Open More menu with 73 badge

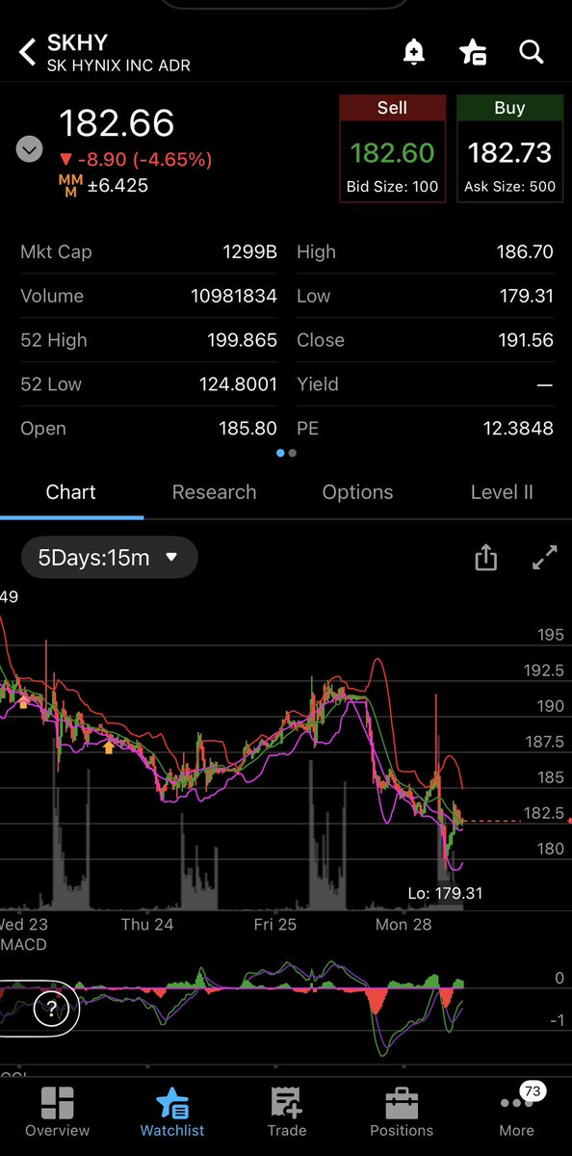point(517,1111)
